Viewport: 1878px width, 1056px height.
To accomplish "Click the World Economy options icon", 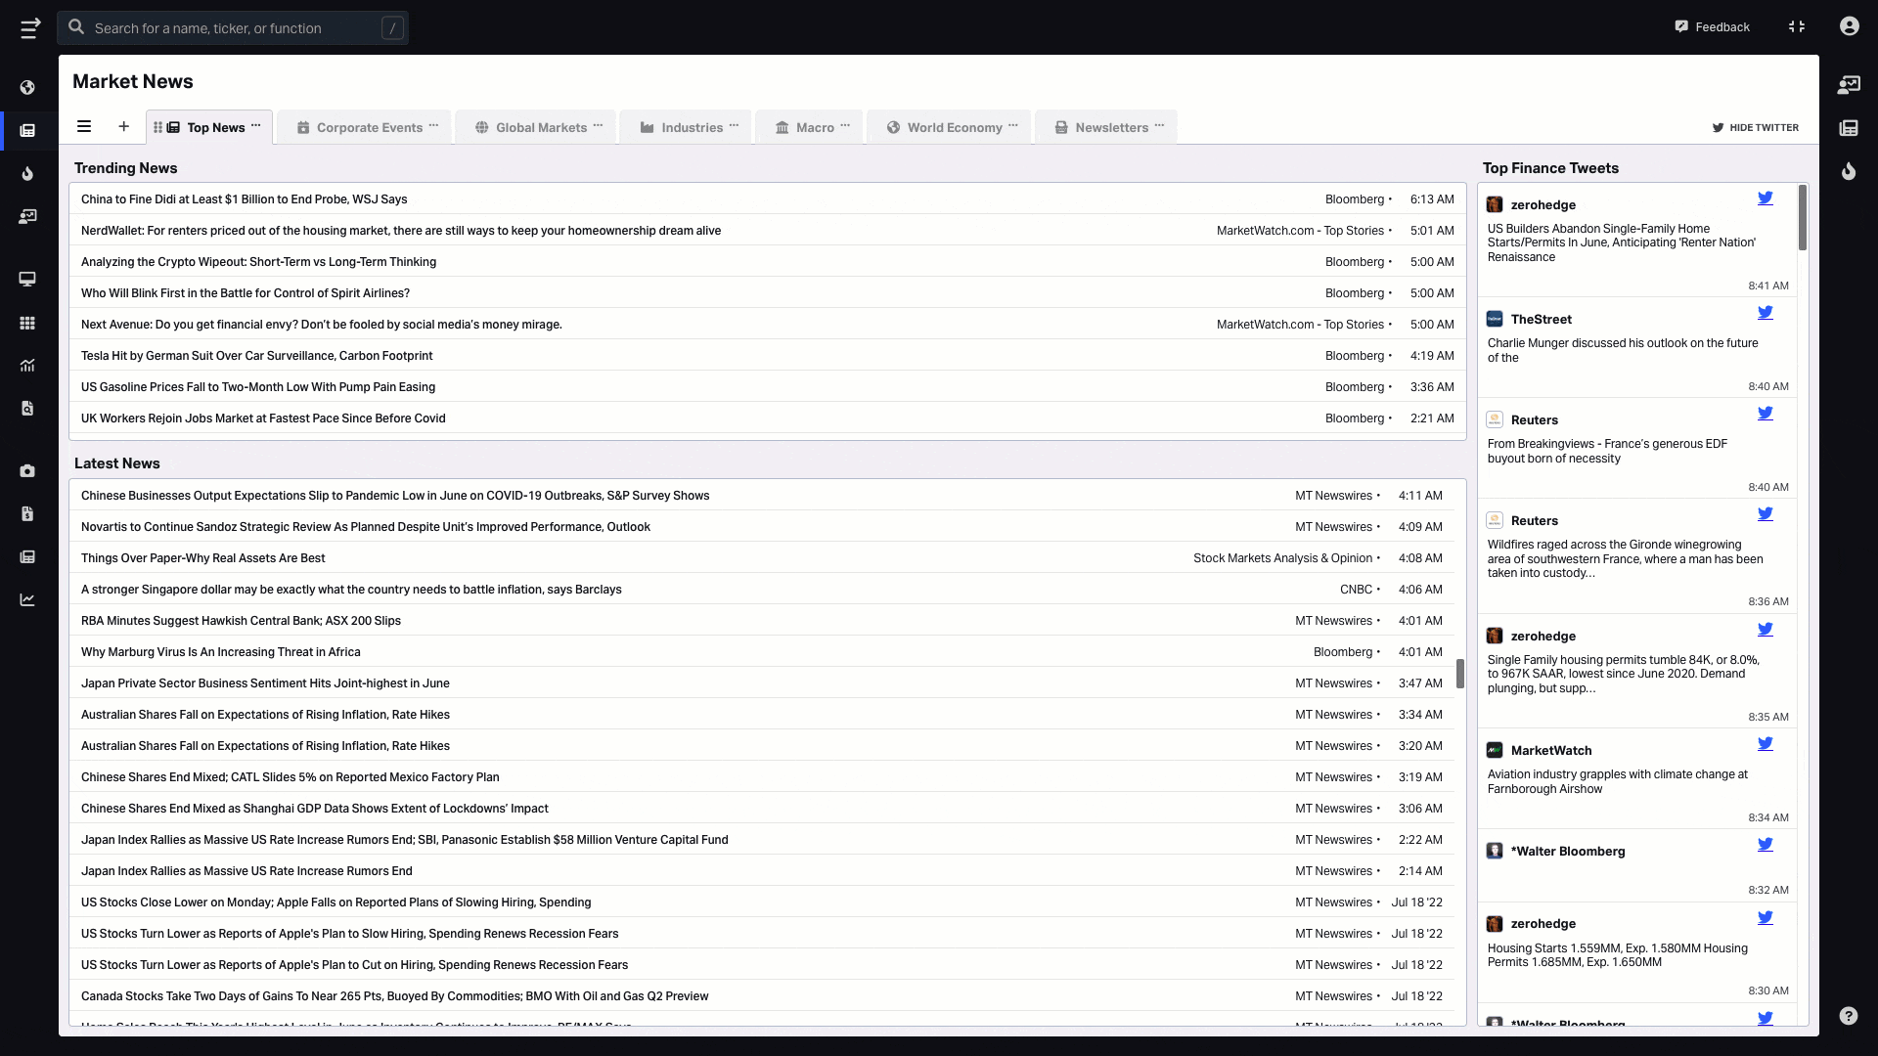I will tap(1015, 126).
